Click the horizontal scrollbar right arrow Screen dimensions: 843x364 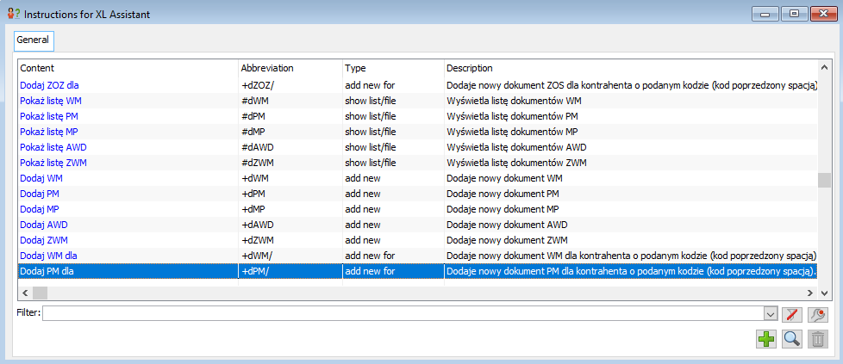point(811,293)
